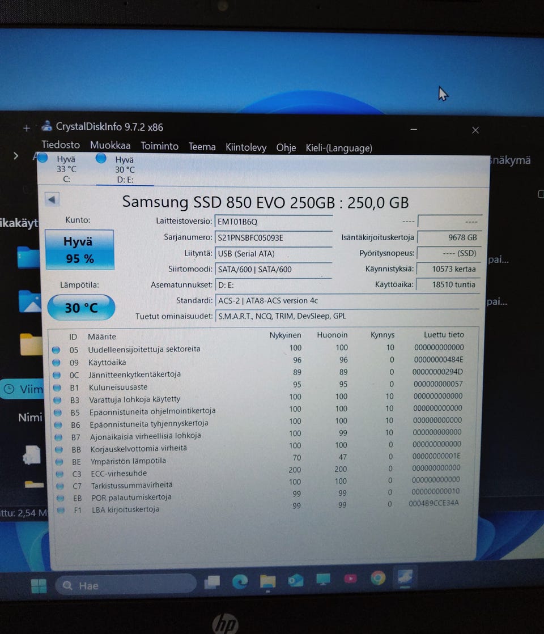
Task: Select the Uudelleensijoitettuja sektoreita attribute name
Action: (144, 349)
